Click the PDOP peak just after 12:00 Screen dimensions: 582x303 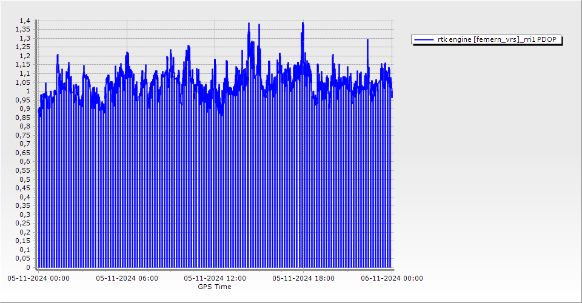(249, 24)
